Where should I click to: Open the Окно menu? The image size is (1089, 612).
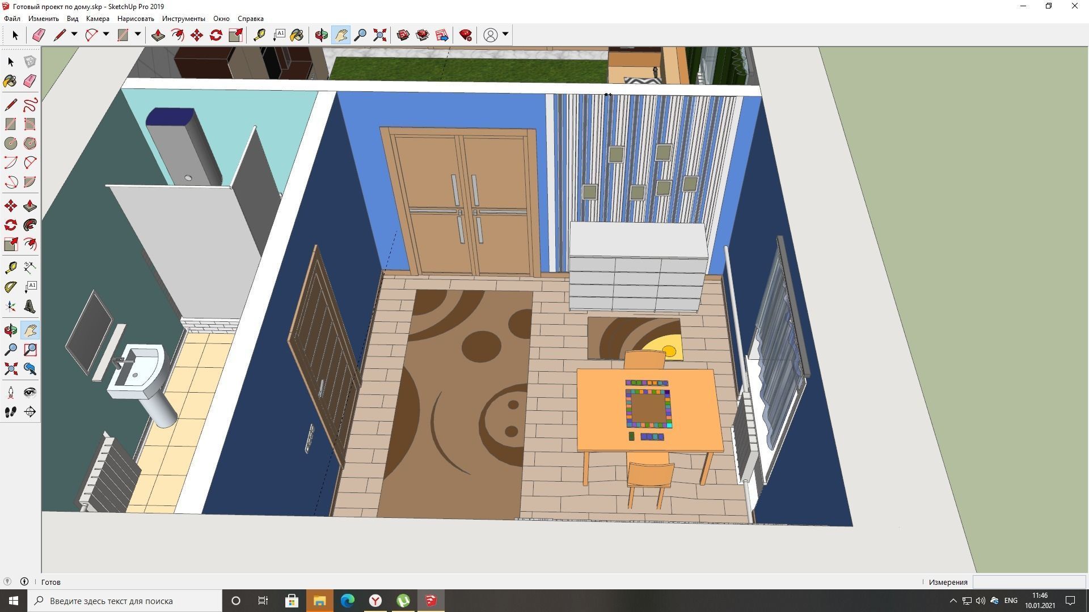pos(221,19)
